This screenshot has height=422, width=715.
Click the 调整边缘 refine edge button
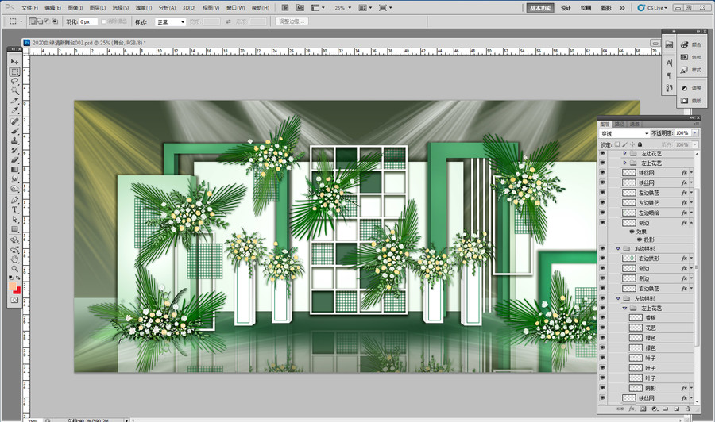(x=292, y=21)
